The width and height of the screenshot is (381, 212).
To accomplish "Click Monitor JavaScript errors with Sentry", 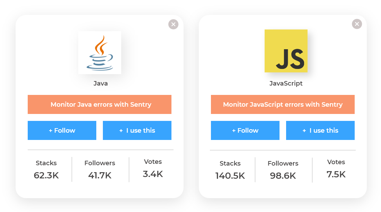I will pos(283,104).
